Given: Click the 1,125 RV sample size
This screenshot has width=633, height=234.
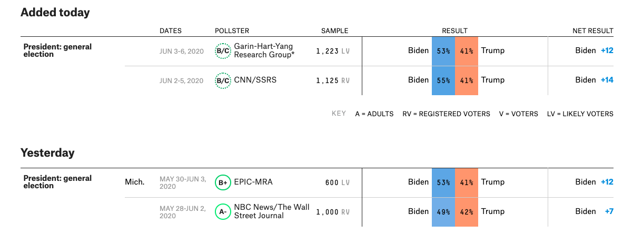Looking at the screenshot, I should (x=333, y=80).
